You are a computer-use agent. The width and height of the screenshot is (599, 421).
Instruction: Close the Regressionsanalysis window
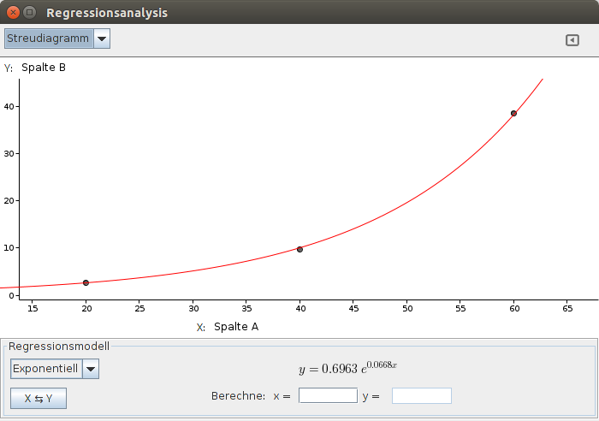13,13
